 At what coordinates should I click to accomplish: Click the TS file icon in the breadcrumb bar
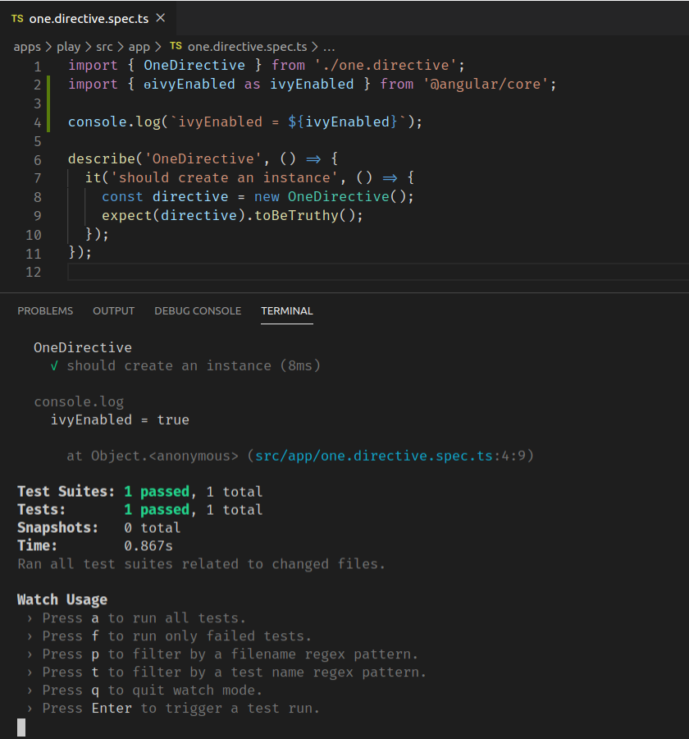click(x=175, y=47)
